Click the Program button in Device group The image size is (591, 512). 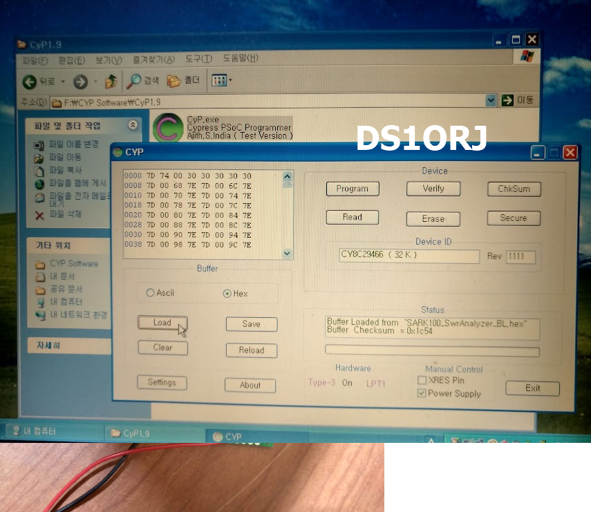click(x=353, y=189)
